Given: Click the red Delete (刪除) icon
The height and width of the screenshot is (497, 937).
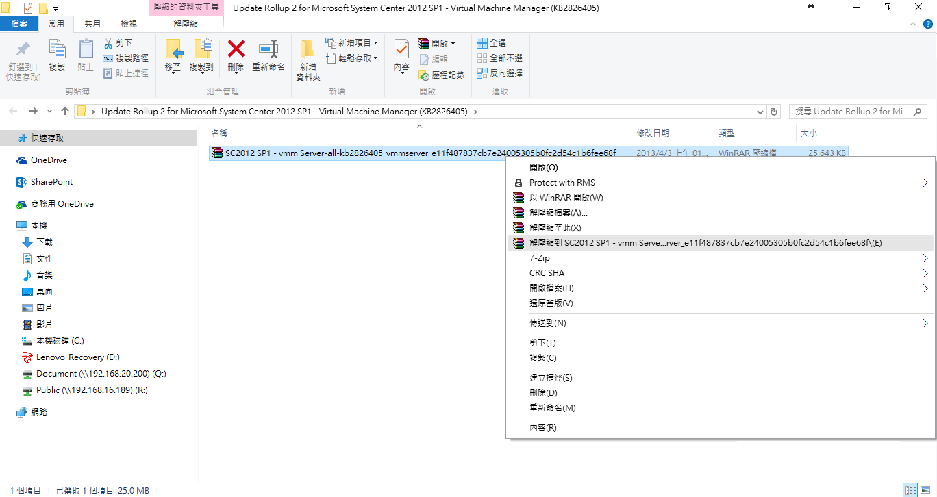Looking at the screenshot, I should pyautogui.click(x=236, y=49).
